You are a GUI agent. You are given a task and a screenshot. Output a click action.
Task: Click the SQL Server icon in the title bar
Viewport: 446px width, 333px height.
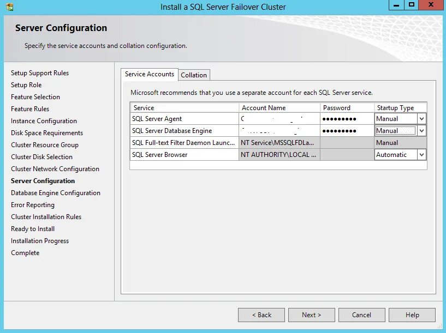click(9, 7)
